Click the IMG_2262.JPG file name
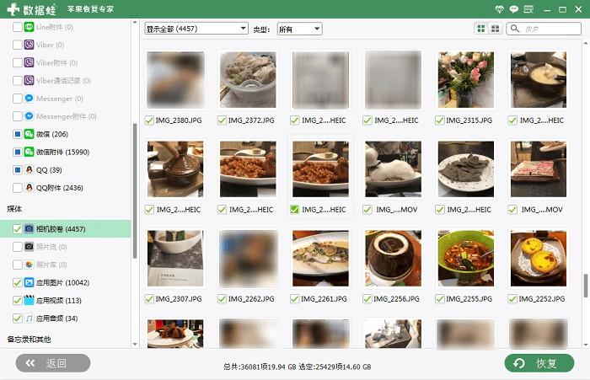Image resolution: width=590 pixels, height=380 pixels. (251, 299)
